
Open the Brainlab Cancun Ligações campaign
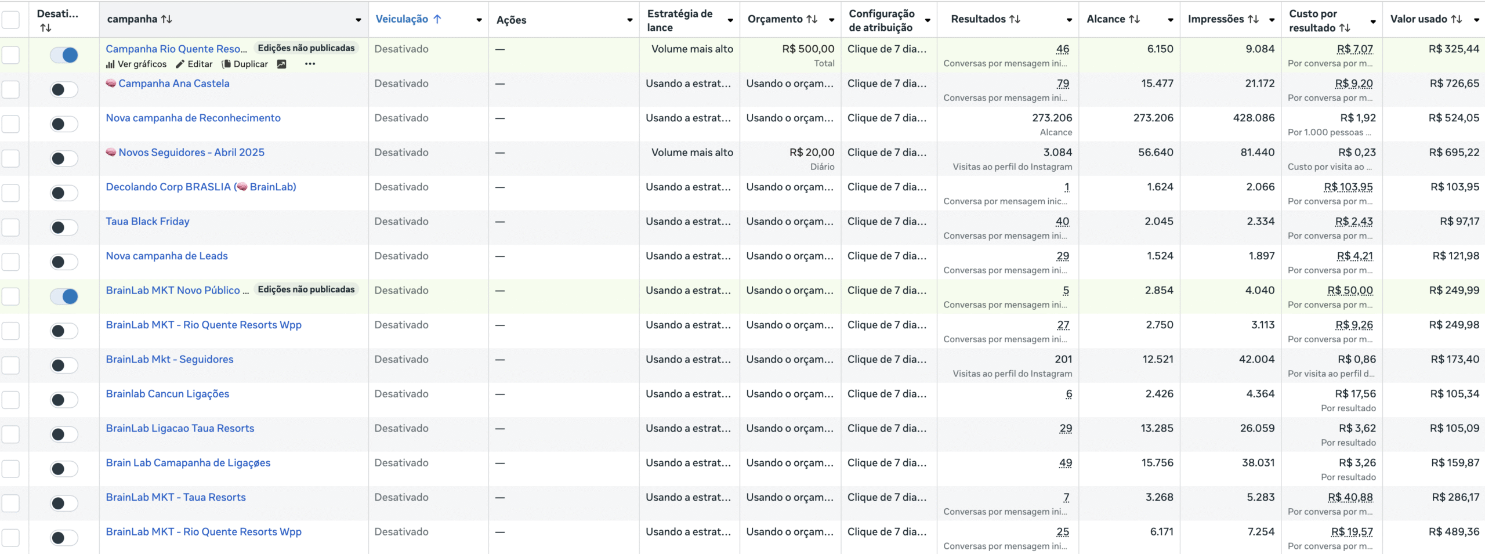point(167,394)
